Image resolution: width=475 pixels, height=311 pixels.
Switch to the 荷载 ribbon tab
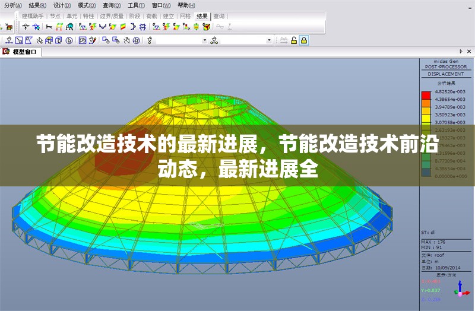pyautogui.click(x=151, y=16)
